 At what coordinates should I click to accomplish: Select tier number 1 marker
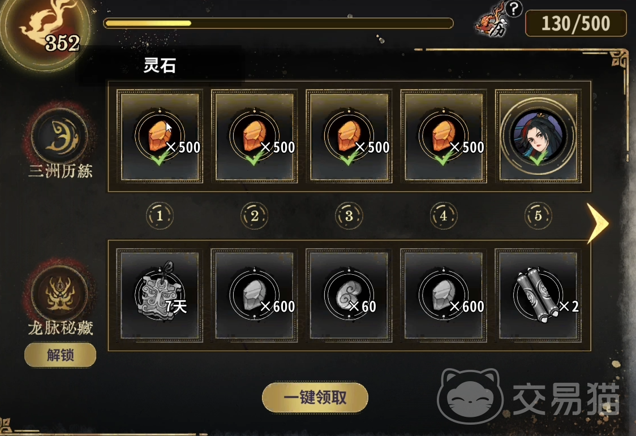tap(160, 215)
